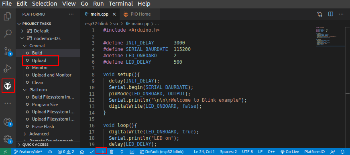350x155 pixels.
Task: Open the Search magnifier in activity bar
Action: [x=8, y=33]
